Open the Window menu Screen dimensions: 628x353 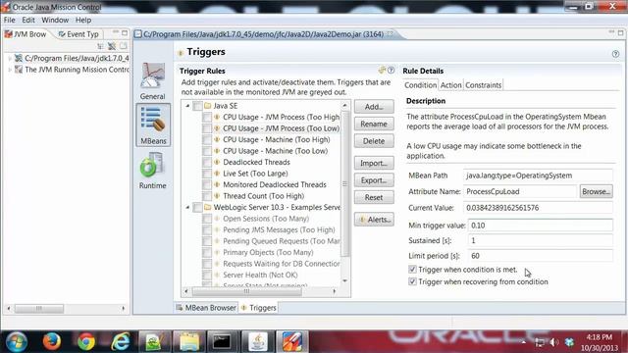tap(55, 20)
